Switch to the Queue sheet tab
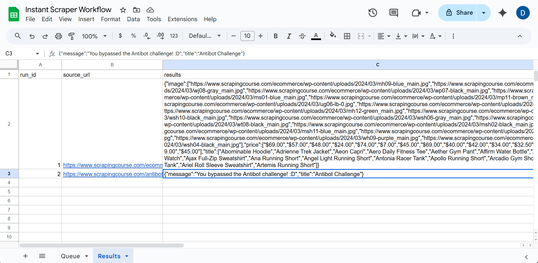 (70, 256)
